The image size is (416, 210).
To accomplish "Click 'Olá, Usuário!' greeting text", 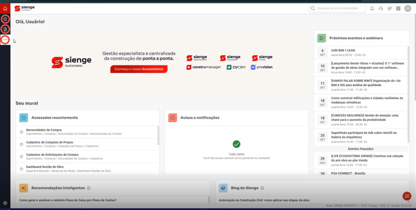I will [x=30, y=22].
